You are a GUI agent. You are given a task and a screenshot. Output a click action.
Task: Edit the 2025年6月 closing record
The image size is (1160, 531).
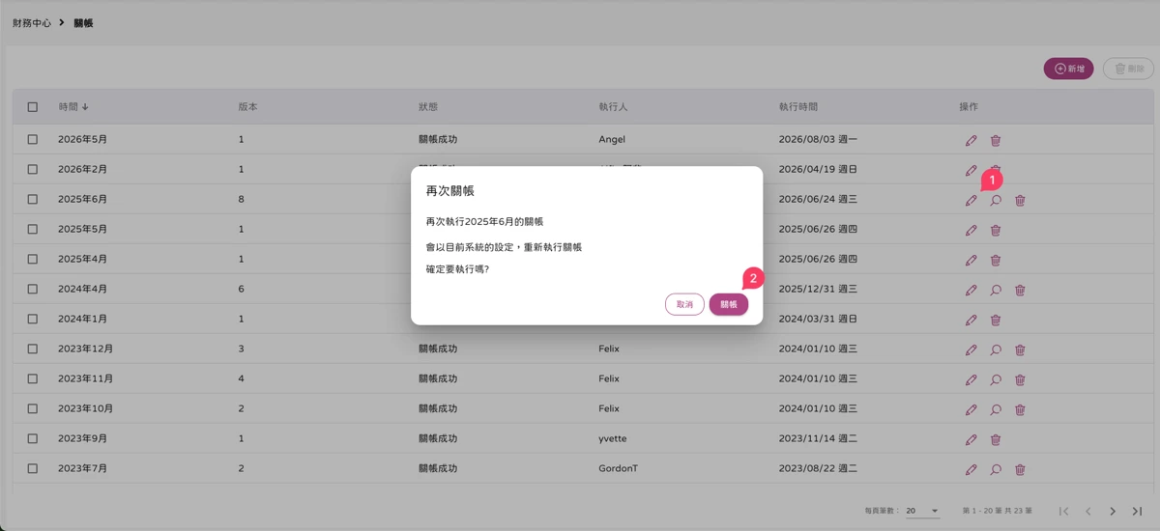click(x=971, y=200)
